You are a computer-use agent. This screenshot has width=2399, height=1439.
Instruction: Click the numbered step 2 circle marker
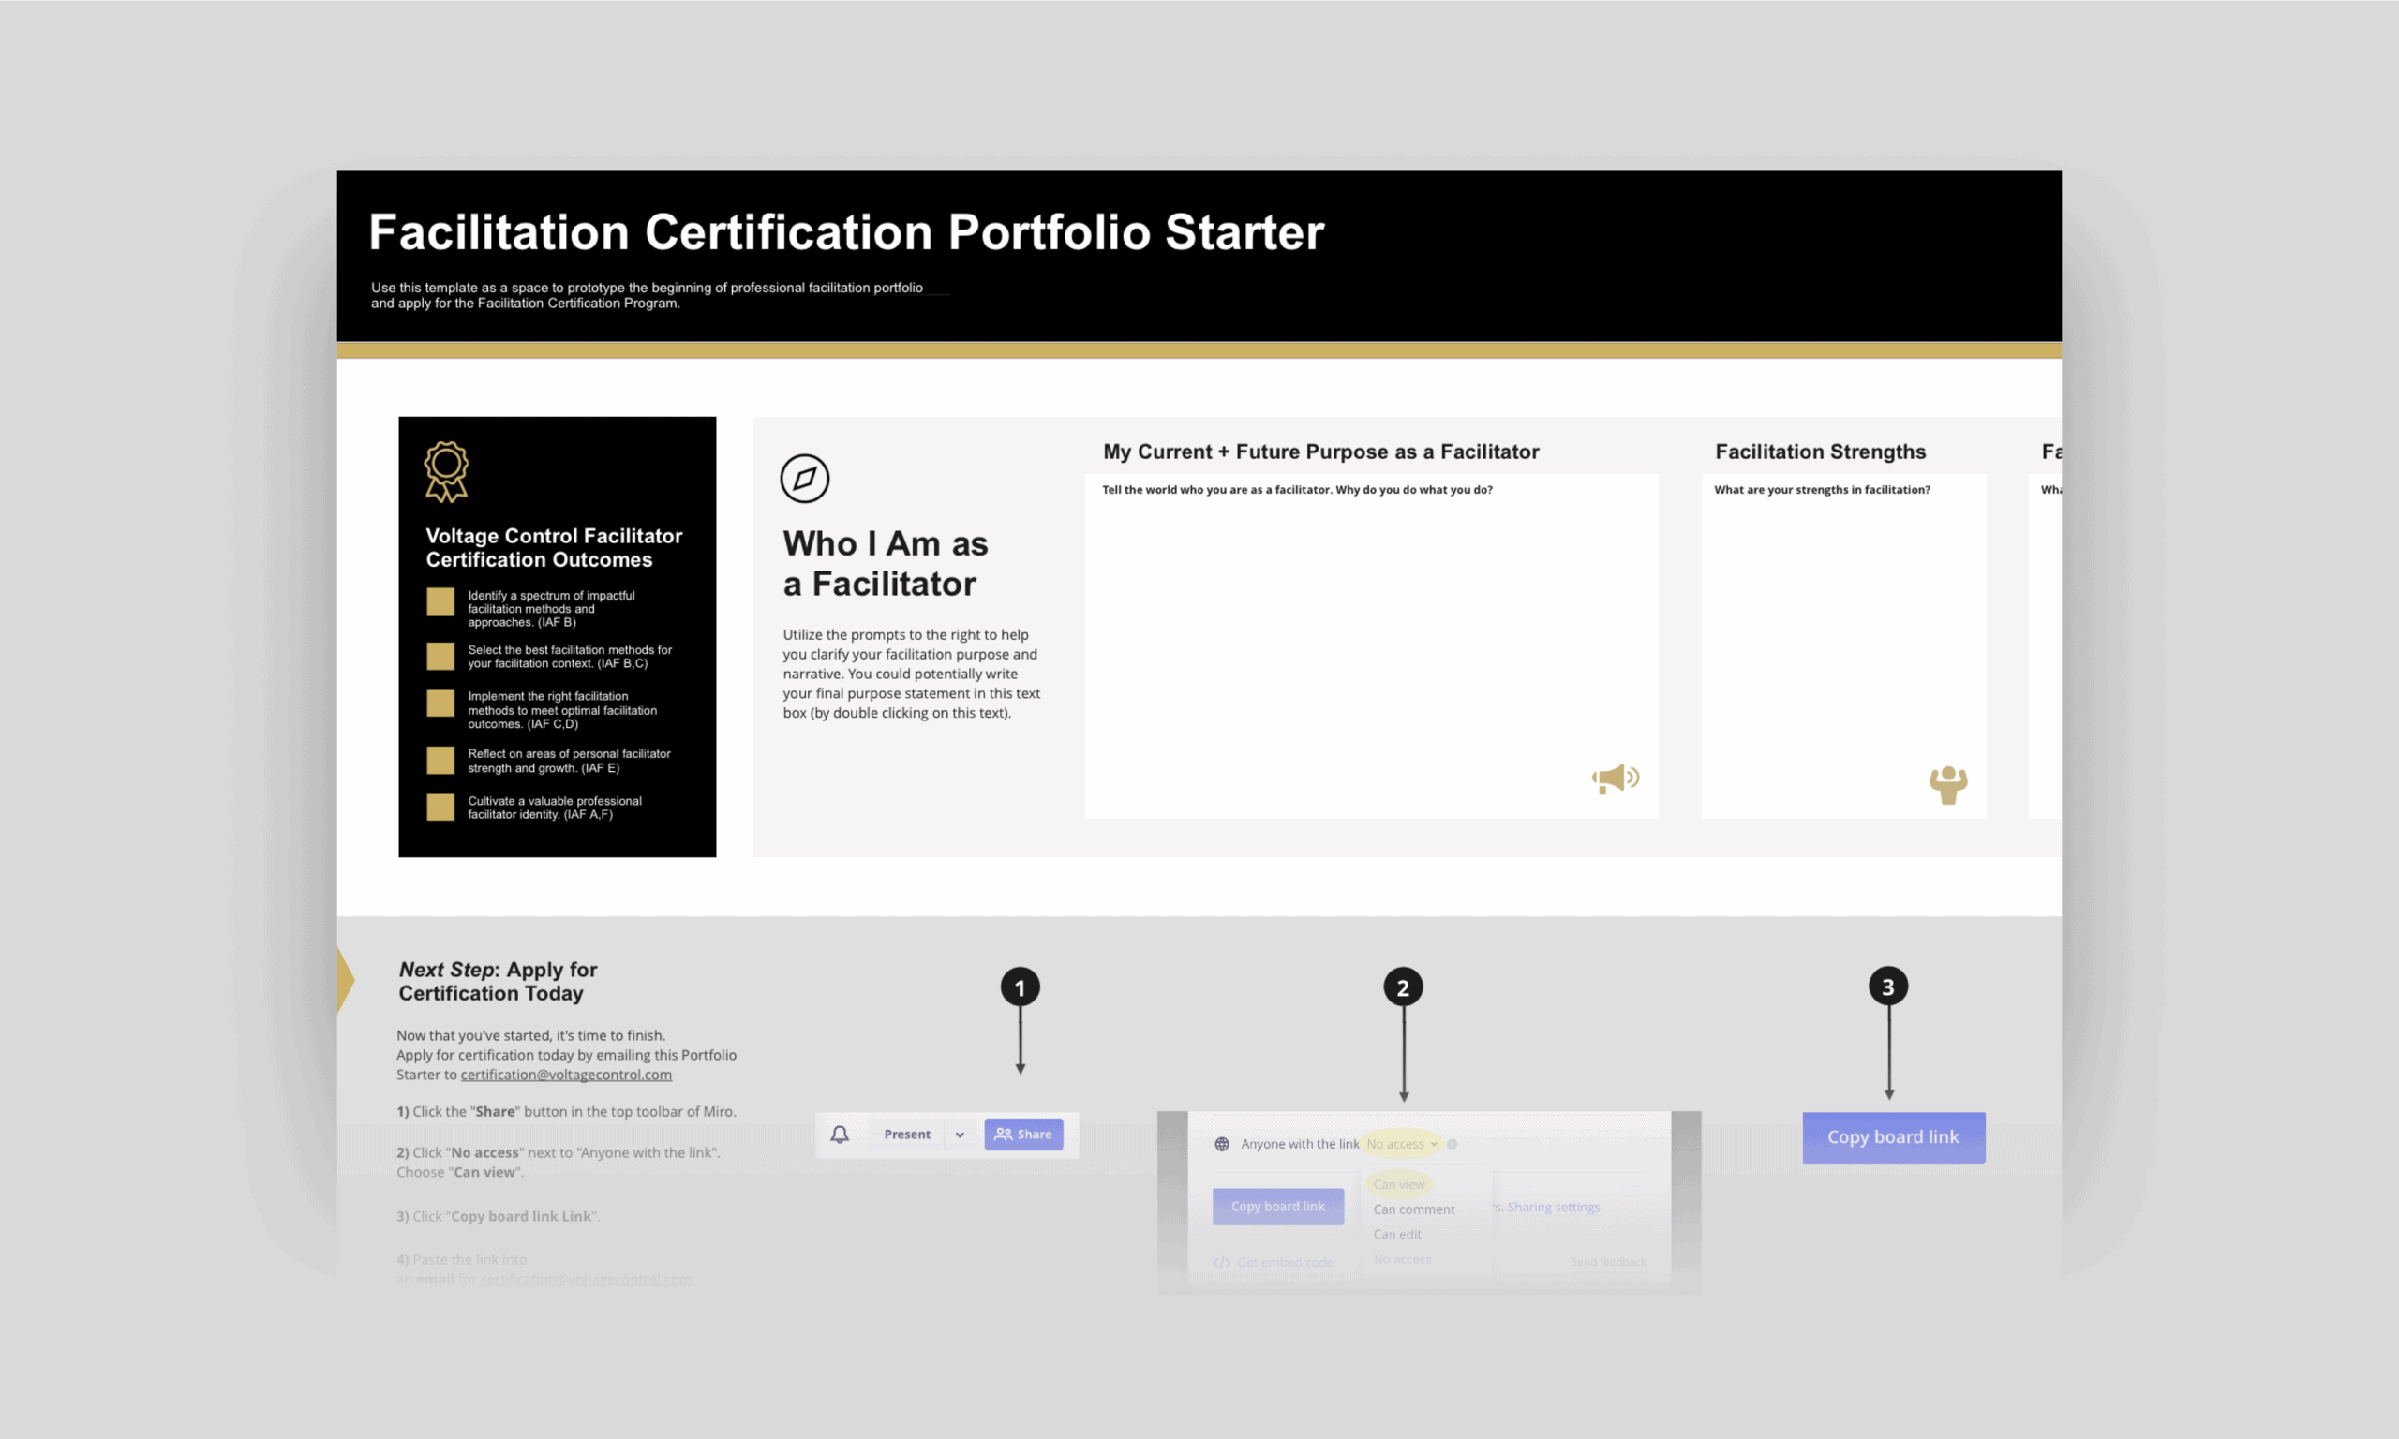coord(1402,987)
